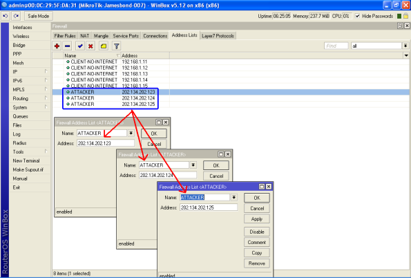This screenshot has width=411, height=278.
Task: Click the blue minus Remove icon
Action: coord(68,46)
